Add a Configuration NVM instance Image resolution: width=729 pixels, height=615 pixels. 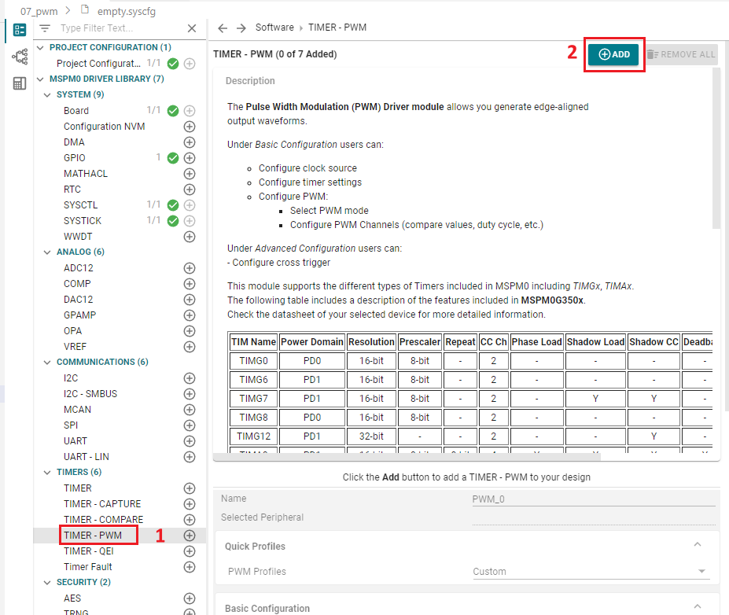point(190,127)
